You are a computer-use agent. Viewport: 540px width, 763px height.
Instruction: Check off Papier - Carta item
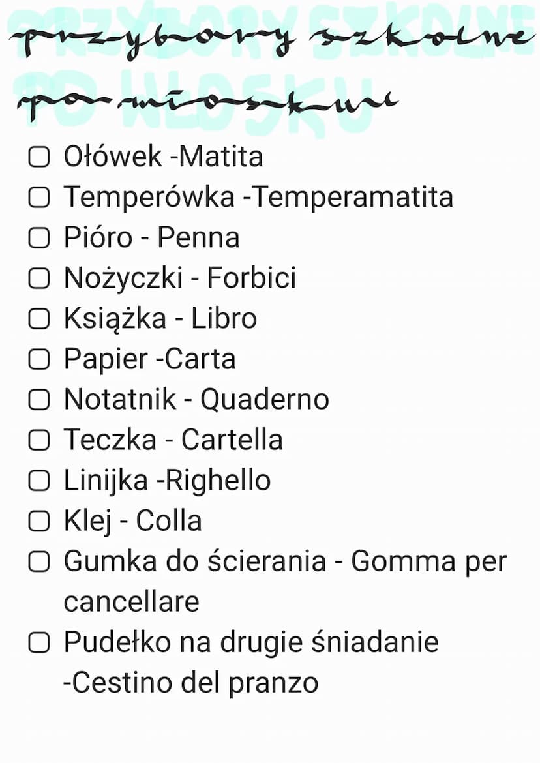point(39,359)
